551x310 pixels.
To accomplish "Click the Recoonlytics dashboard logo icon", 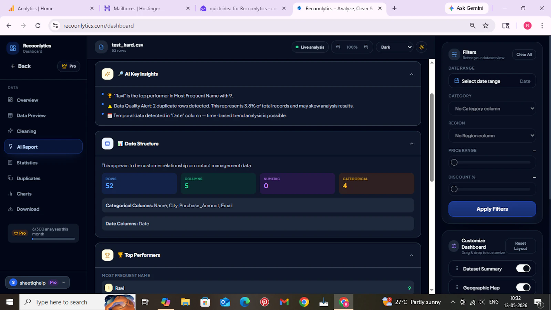I will point(13,48).
